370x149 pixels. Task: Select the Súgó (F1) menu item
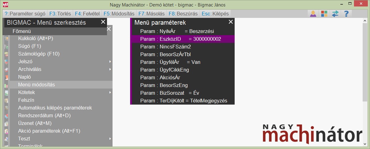[61, 46]
